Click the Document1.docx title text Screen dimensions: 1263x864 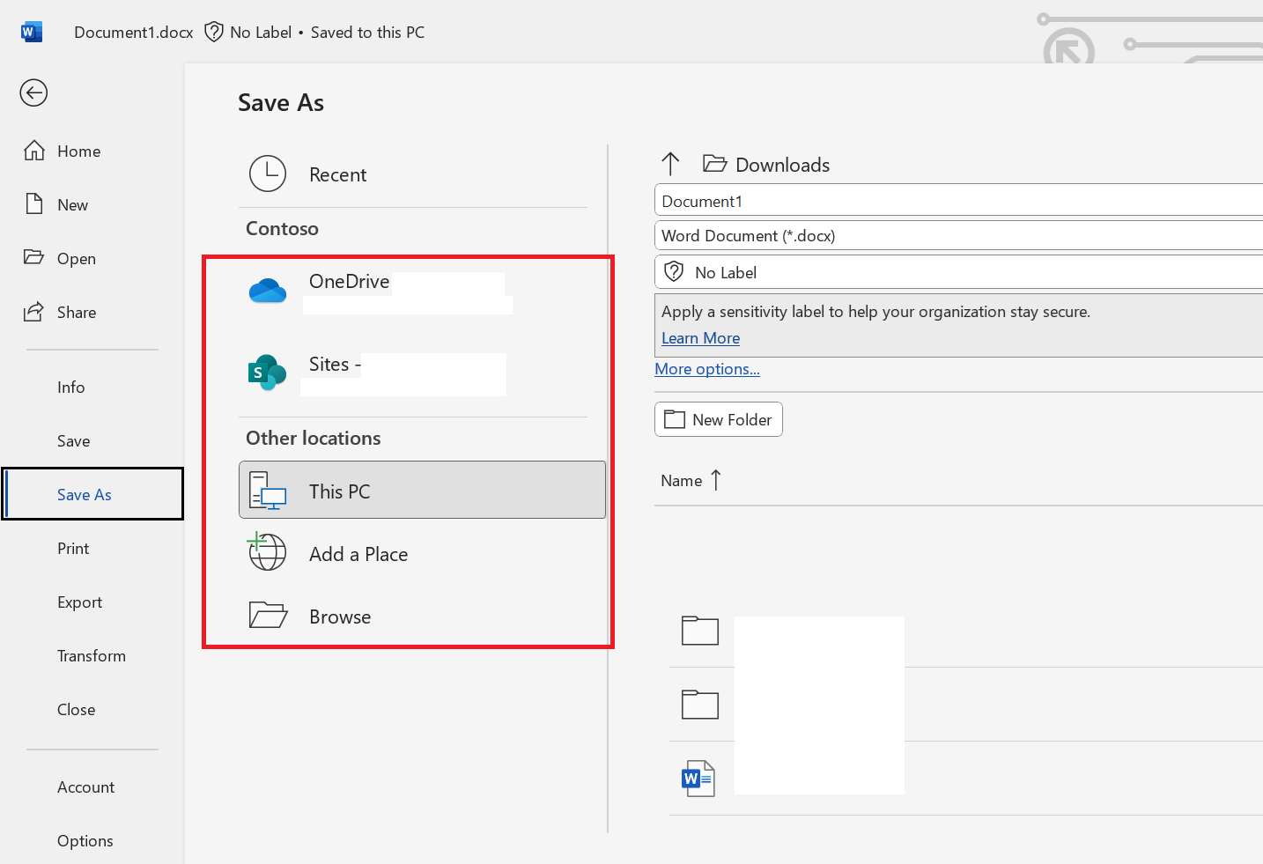pyautogui.click(x=134, y=33)
